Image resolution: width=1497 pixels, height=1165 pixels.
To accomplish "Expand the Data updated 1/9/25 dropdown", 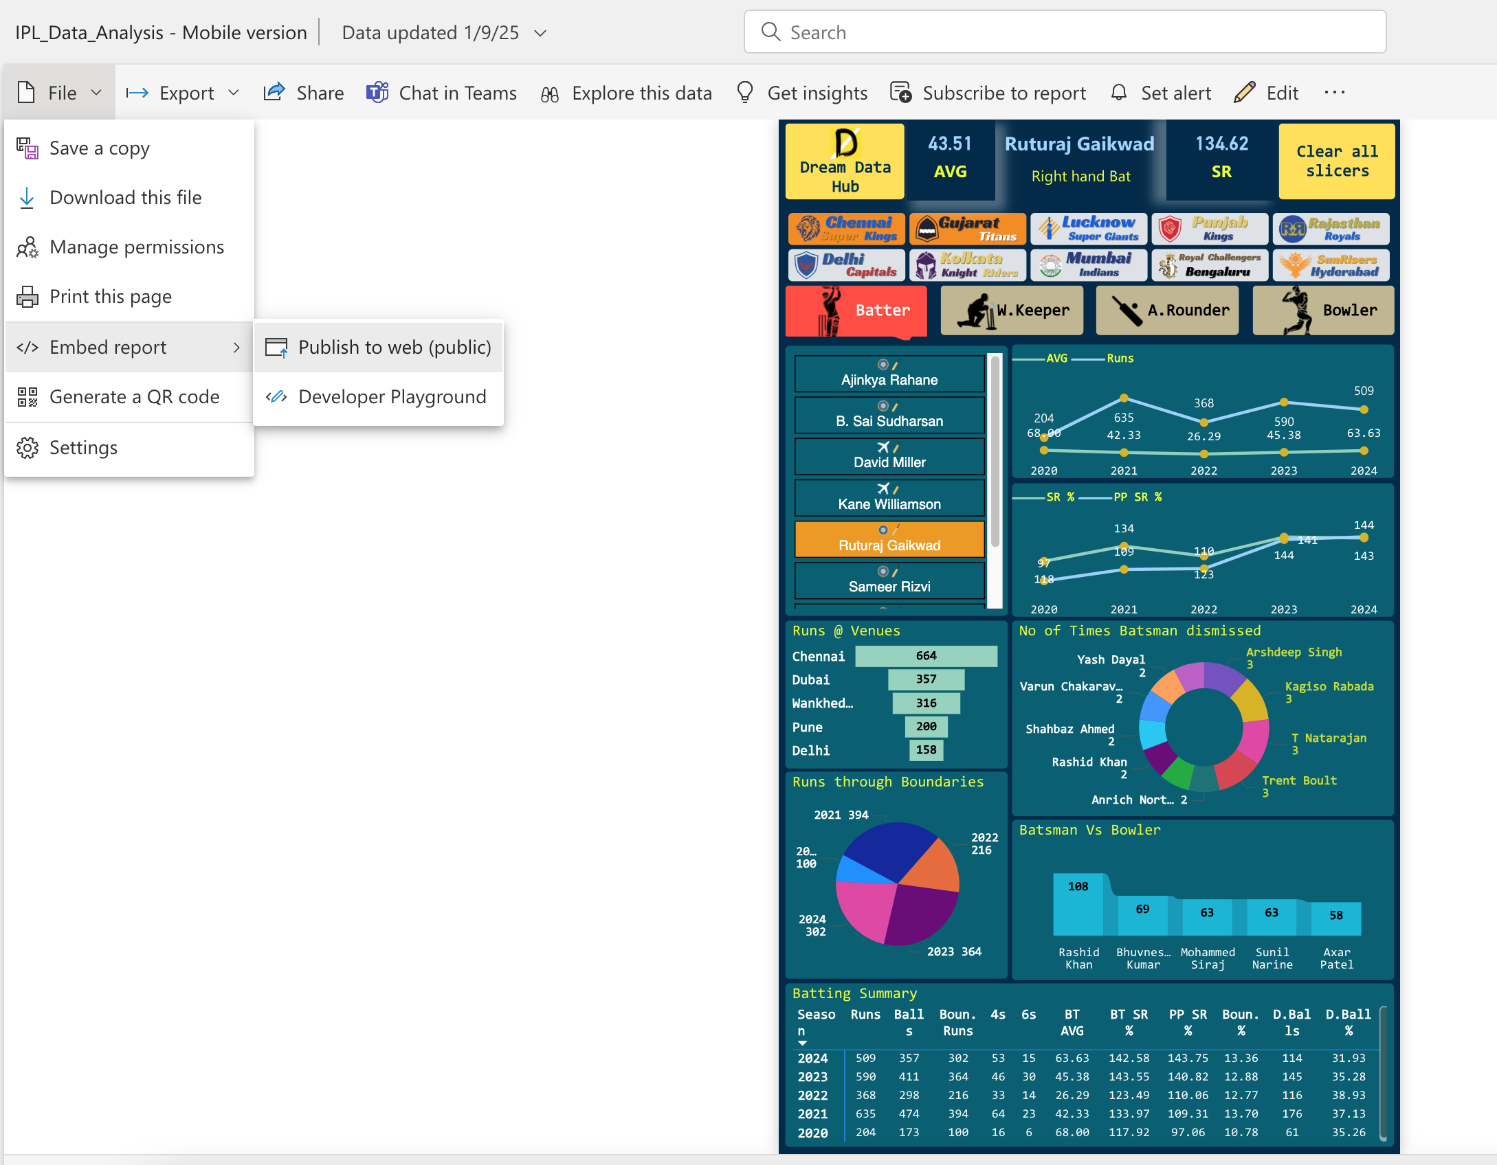I will [x=540, y=33].
